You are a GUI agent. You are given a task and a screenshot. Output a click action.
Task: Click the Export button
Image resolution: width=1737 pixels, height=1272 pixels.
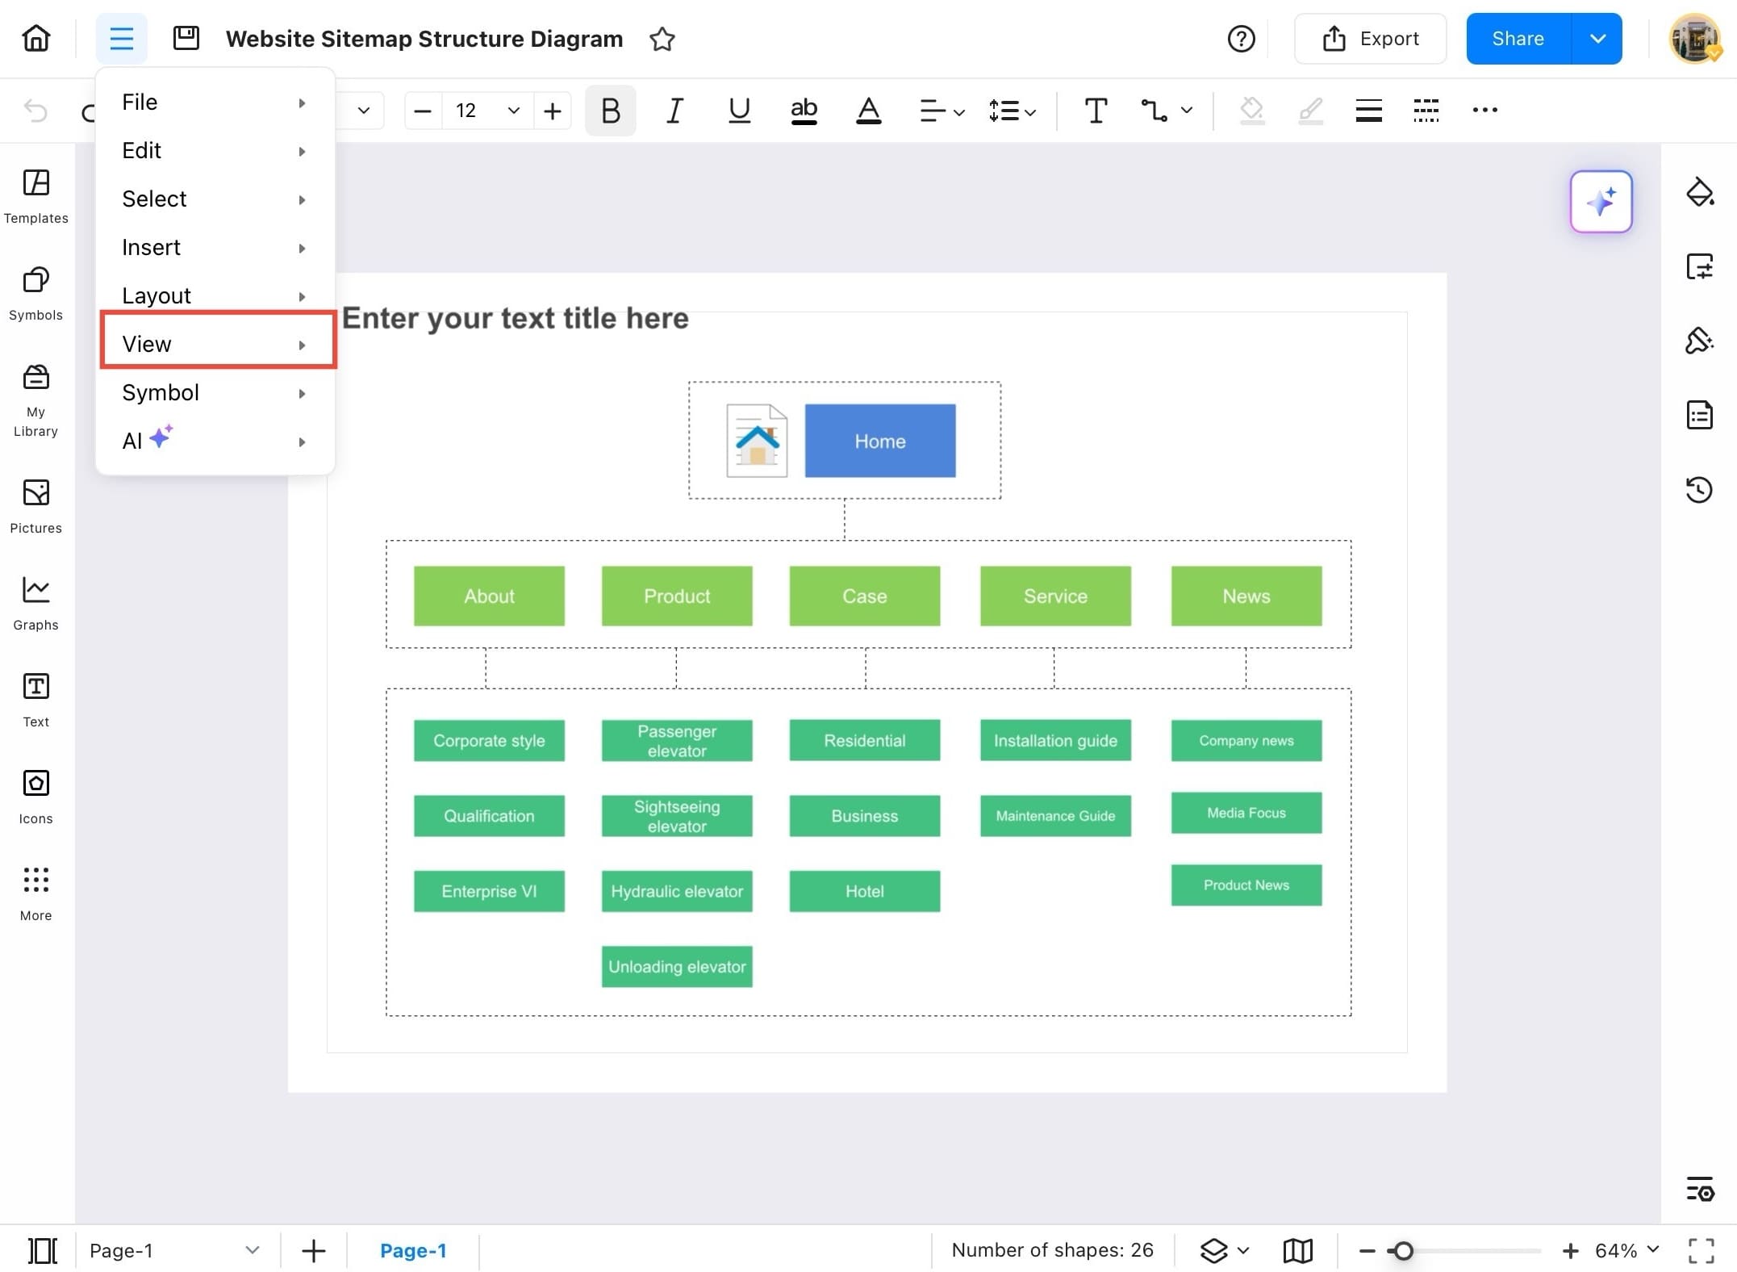coord(1371,38)
